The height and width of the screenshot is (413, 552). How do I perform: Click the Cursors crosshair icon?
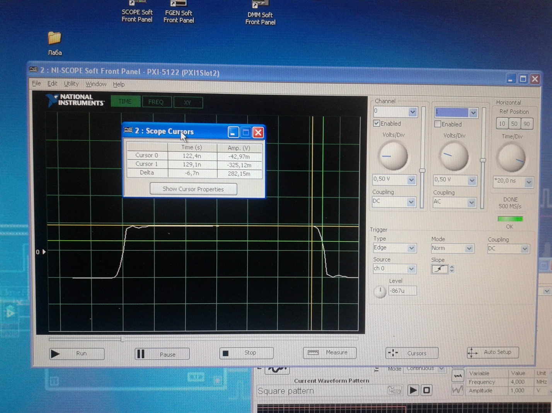coord(393,353)
